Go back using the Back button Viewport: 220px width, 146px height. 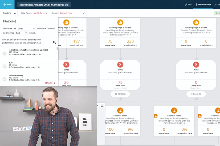tap(7, 5)
